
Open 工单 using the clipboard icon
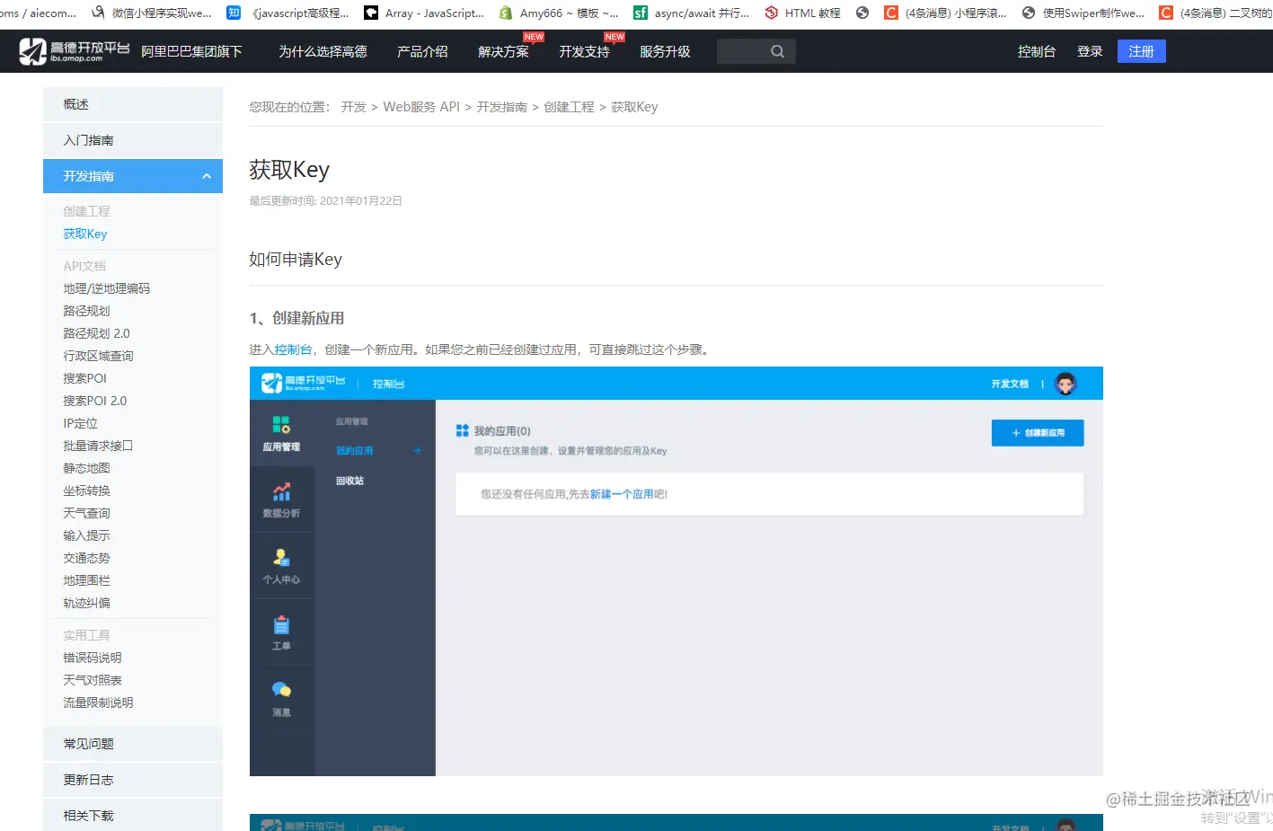tap(282, 626)
